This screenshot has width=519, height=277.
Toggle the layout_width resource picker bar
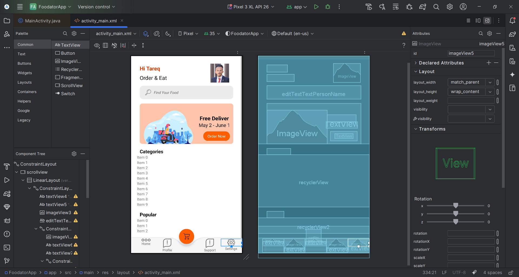click(498, 82)
